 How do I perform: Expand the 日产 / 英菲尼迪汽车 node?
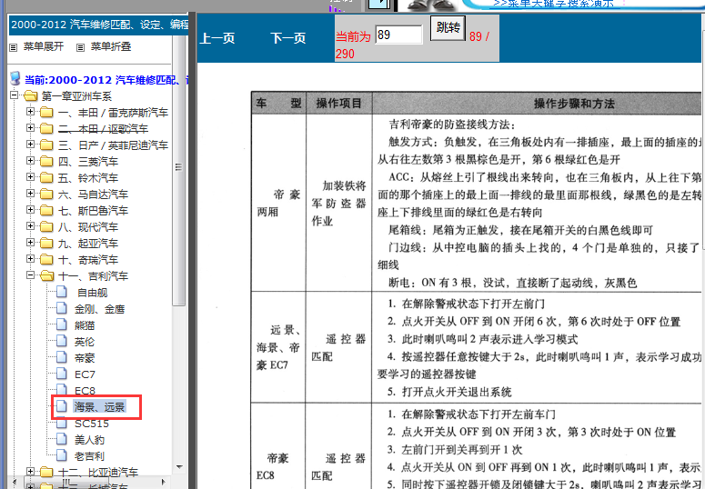[x=30, y=145]
